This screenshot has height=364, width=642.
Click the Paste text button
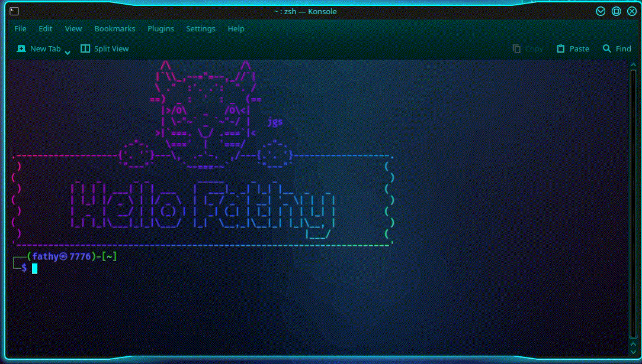(x=579, y=48)
